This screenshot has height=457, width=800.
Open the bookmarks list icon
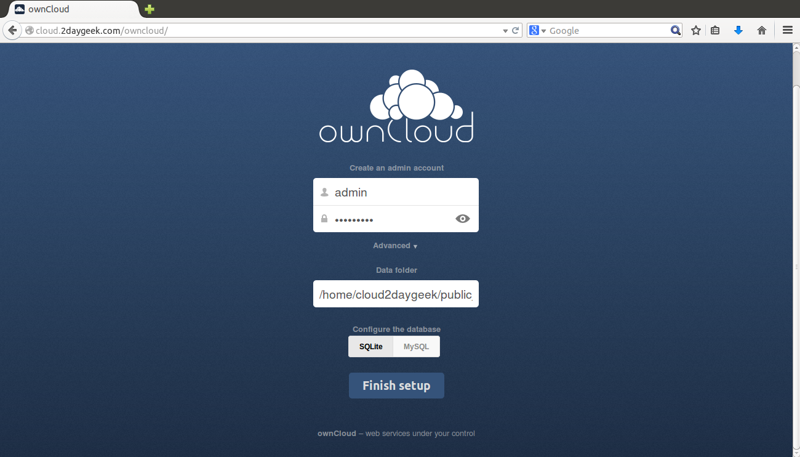pyautogui.click(x=715, y=30)
